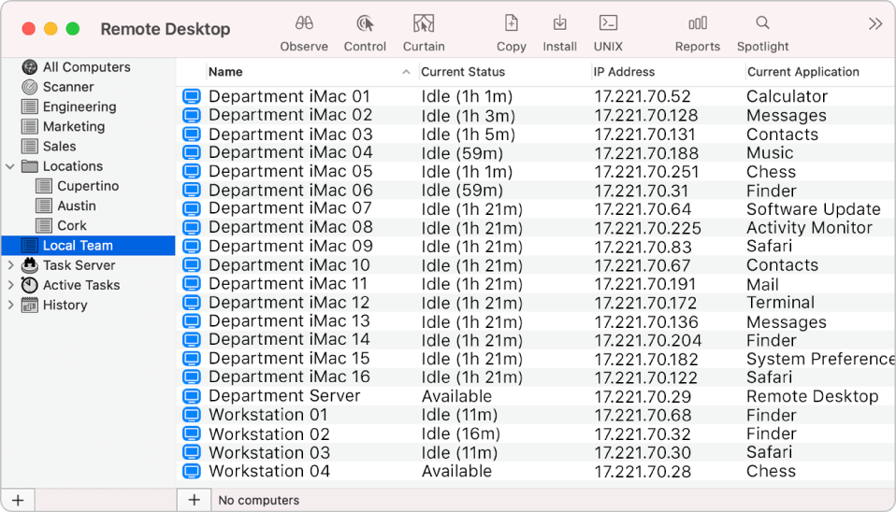
Task: Select the All Computers list
Action: [86, 67]
